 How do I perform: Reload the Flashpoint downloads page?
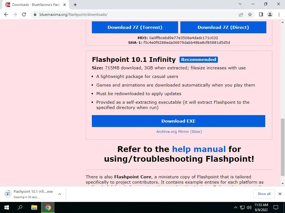click(x=24, y=14)
